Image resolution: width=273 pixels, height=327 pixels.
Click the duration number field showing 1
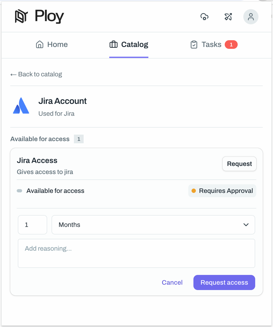click(x=32, y=224)
